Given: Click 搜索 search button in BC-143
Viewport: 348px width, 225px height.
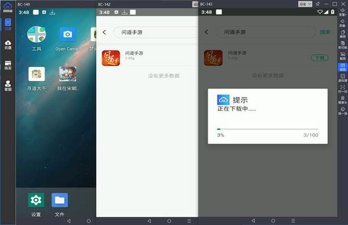Looking at the screenshot, I should point(325,32).
